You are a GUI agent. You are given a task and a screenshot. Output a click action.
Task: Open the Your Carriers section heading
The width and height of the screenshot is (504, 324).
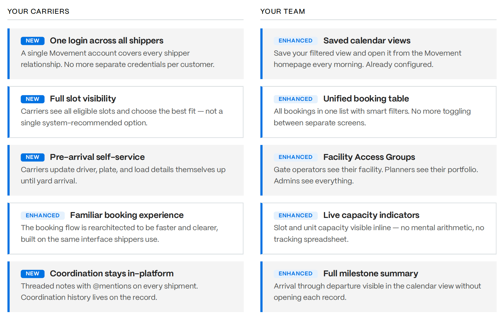click(x=38, y=11)
